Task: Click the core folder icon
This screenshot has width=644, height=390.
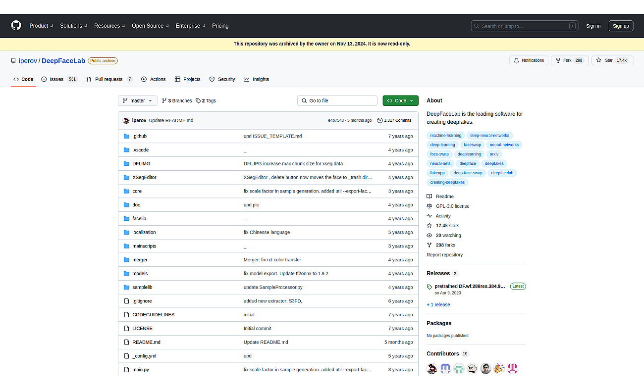Action: tap(127, 191)
